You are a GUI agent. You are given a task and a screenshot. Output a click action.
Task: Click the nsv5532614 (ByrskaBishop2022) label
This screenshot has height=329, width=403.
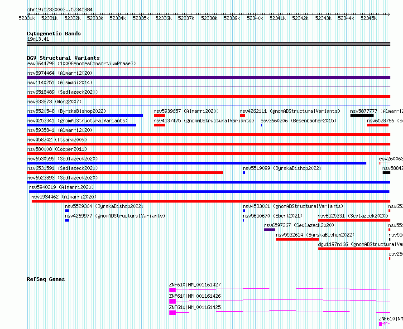(x=315, y=235)
